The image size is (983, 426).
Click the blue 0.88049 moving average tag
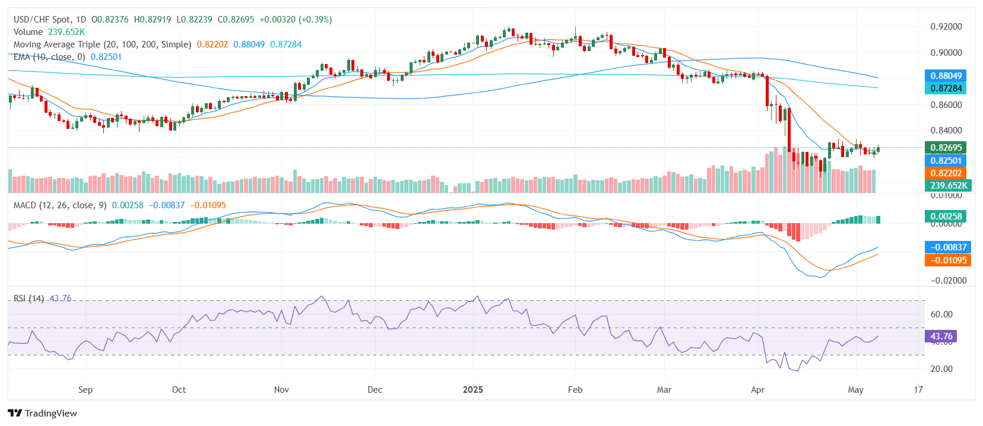pyautogui.click(x=946, y=76)
